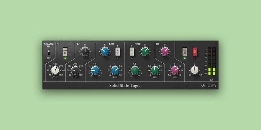Screen dimensions: 261x130
Task: Toggle the Analog ON/OFF switch
Action: [49, 52]
